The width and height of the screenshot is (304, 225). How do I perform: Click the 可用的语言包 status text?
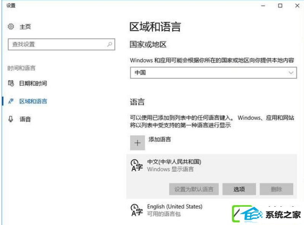(x=164, y=214)
